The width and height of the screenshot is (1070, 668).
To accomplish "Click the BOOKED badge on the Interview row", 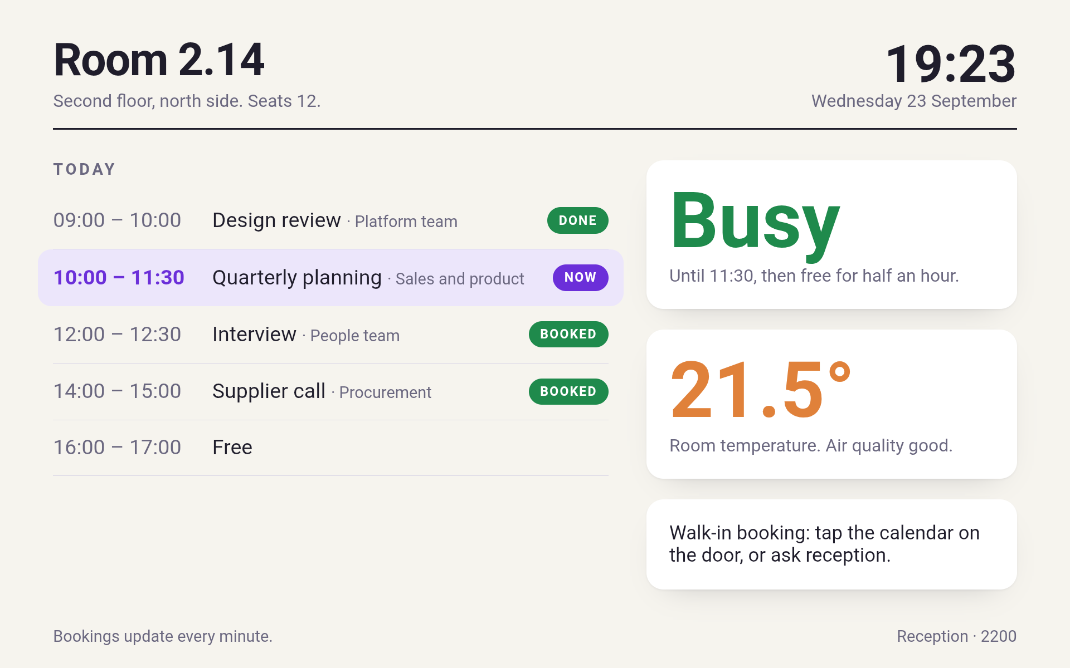I will 568,334.
